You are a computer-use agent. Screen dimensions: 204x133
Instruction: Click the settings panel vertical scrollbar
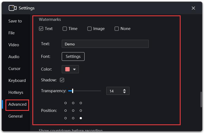coord(201,99)
